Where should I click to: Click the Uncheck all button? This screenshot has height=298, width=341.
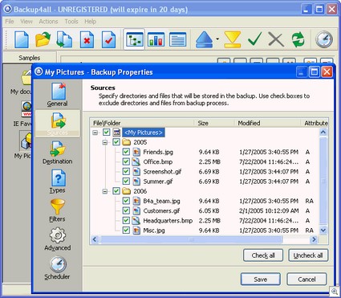click(x=308, y=255)
